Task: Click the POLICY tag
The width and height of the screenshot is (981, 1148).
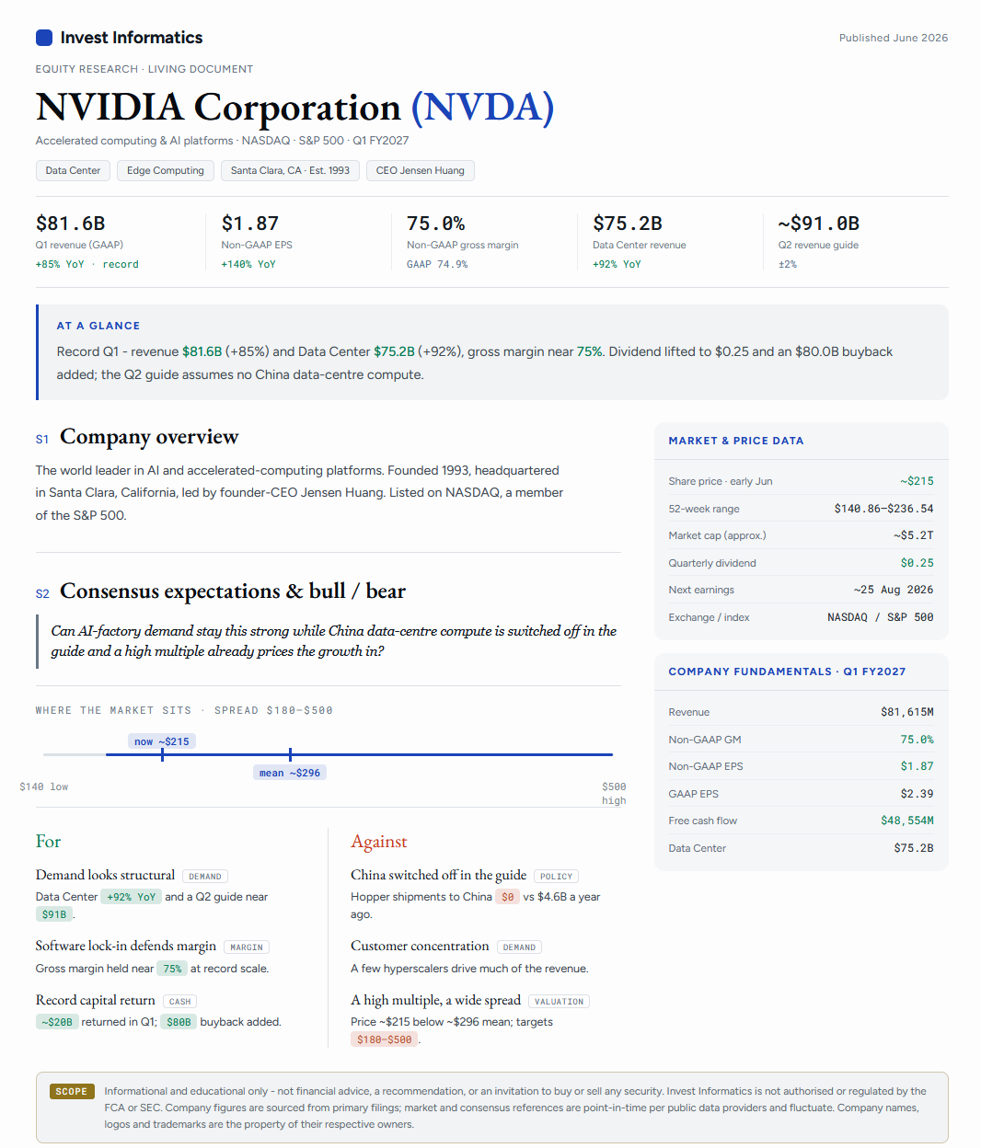Action: pyautogui.click(x=556, y=877)
